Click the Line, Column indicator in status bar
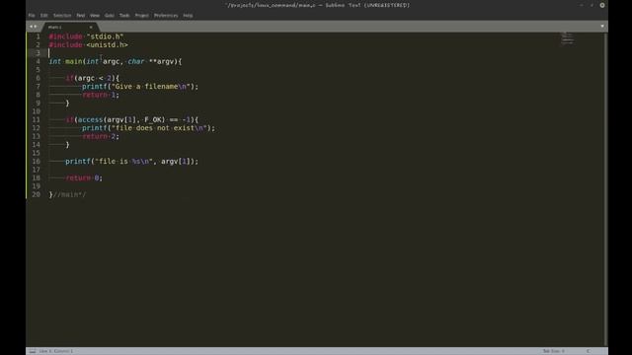632x355 pixels. pos(56,351)
